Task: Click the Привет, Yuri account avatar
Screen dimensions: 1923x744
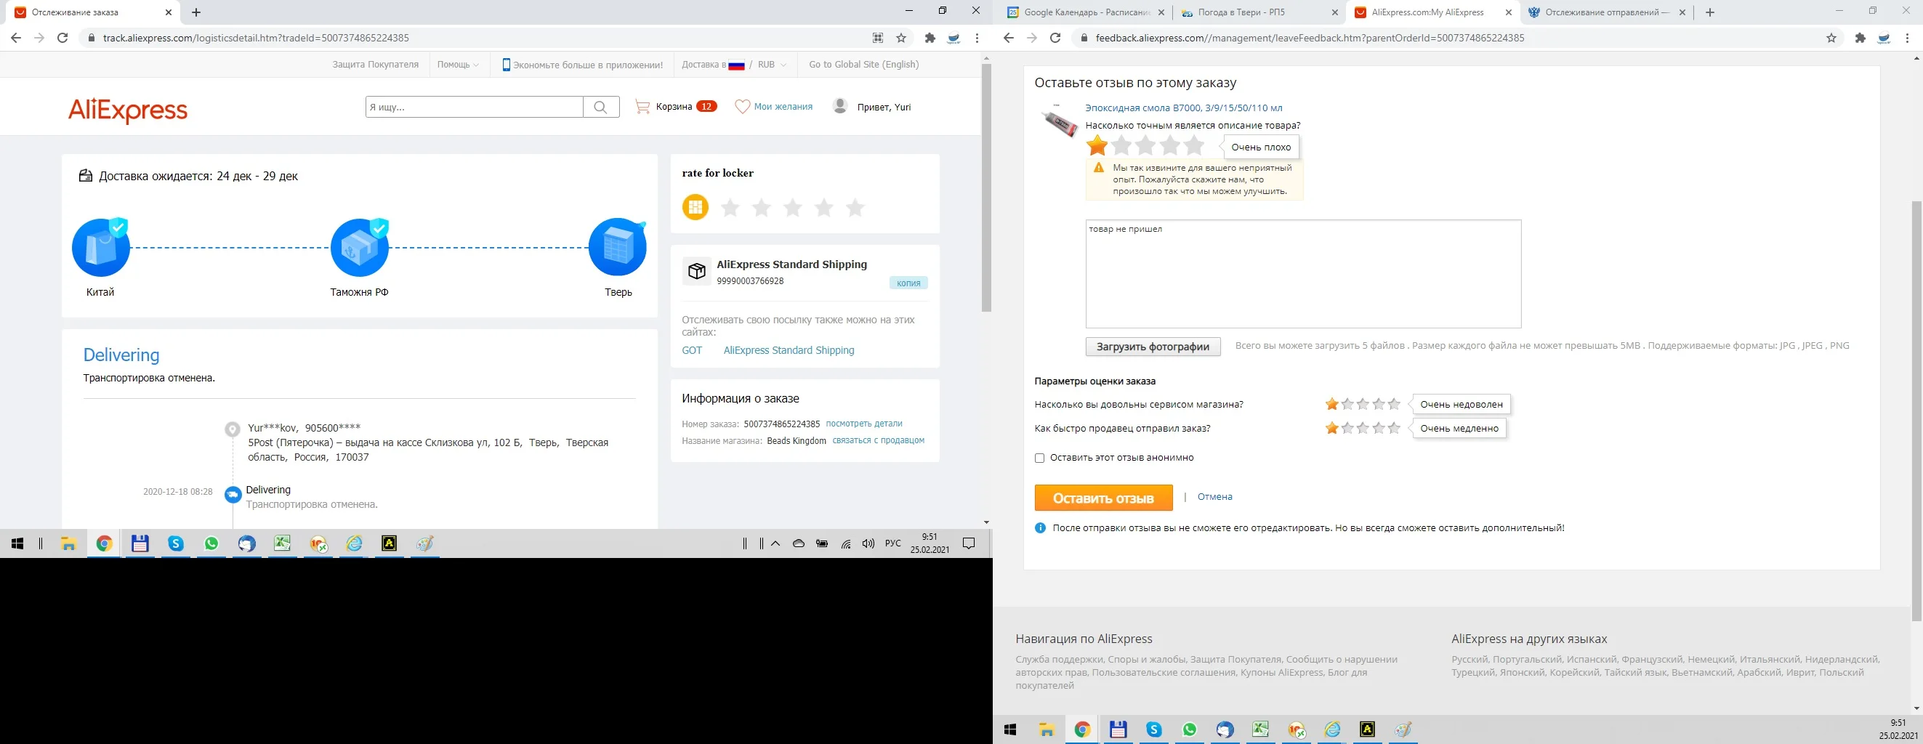Action: 840,106
